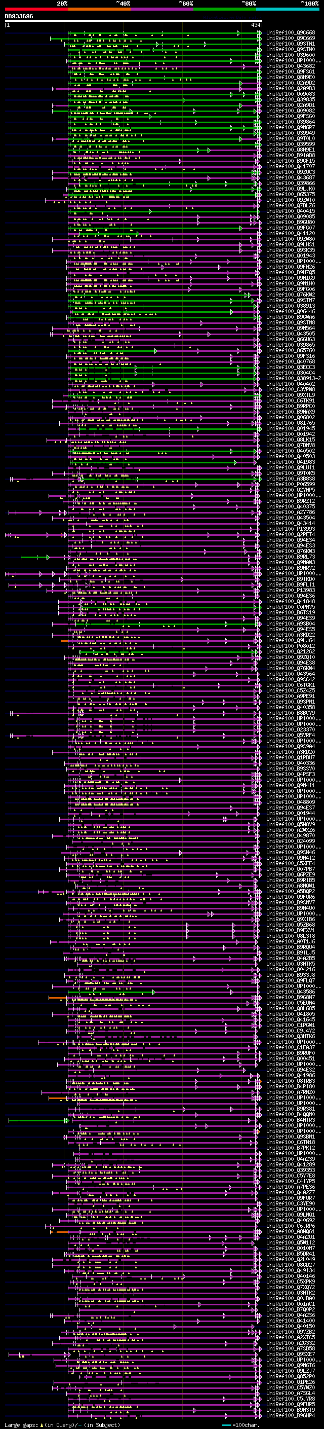
Task: Click the green alignment bar of UniRef100_Q9C668
Action: pyautogui.click(x=164, y=33)
